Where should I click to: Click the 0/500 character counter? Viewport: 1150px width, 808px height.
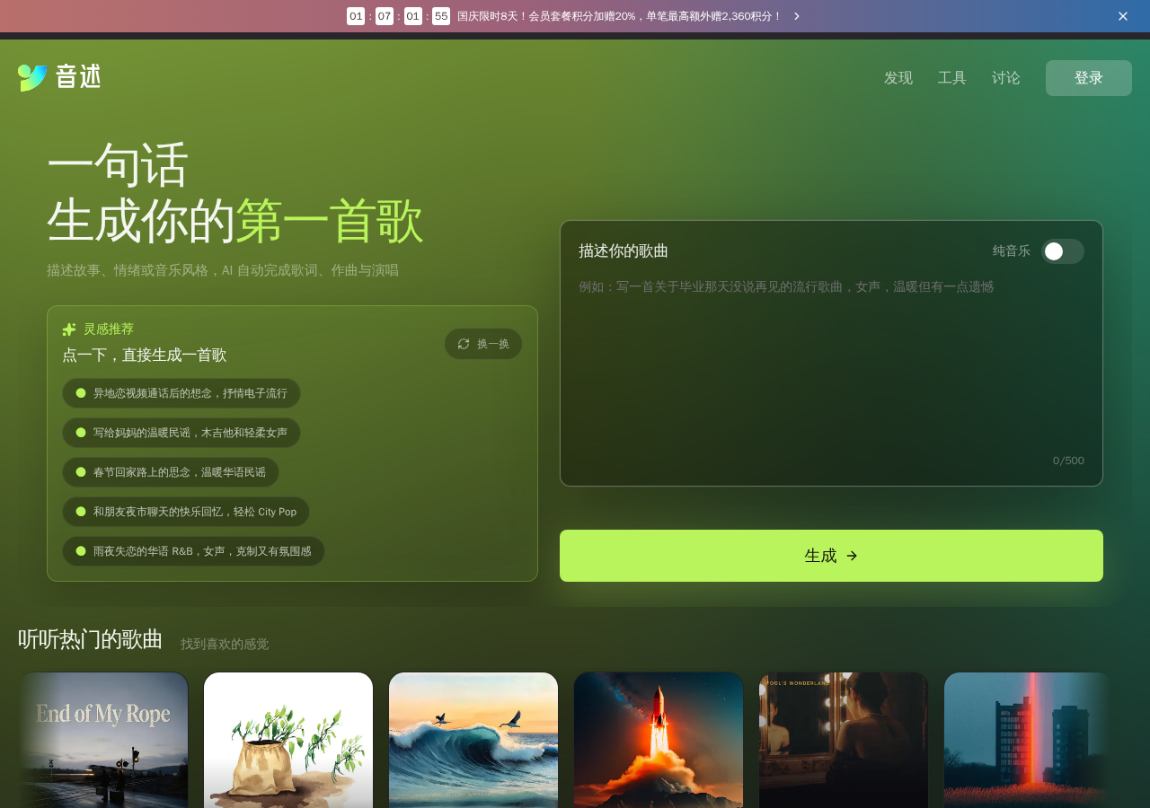[1068, 461]
